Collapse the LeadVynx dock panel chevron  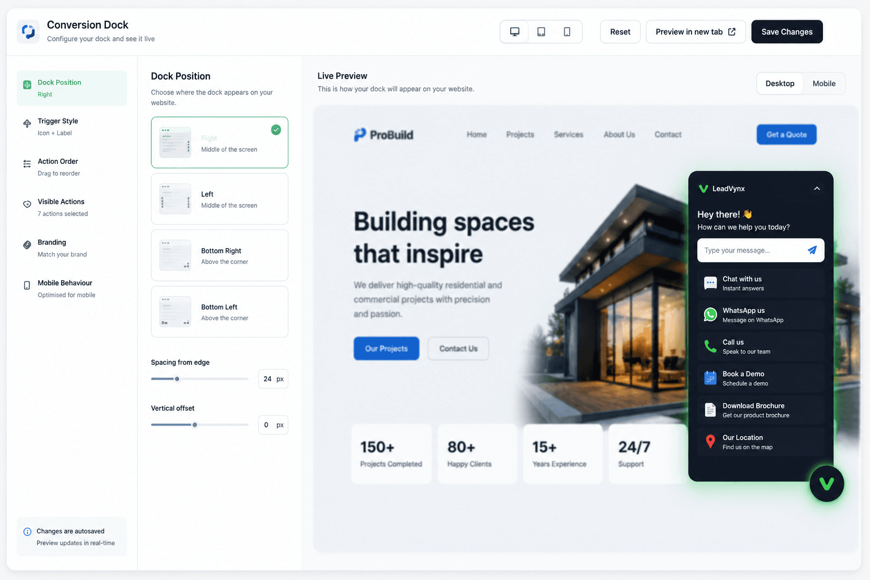tap(817, 189)
